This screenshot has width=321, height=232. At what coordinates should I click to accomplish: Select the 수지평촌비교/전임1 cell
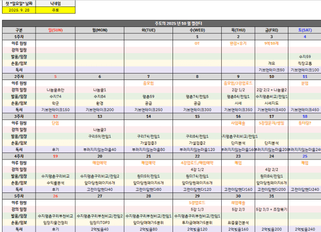271,96
